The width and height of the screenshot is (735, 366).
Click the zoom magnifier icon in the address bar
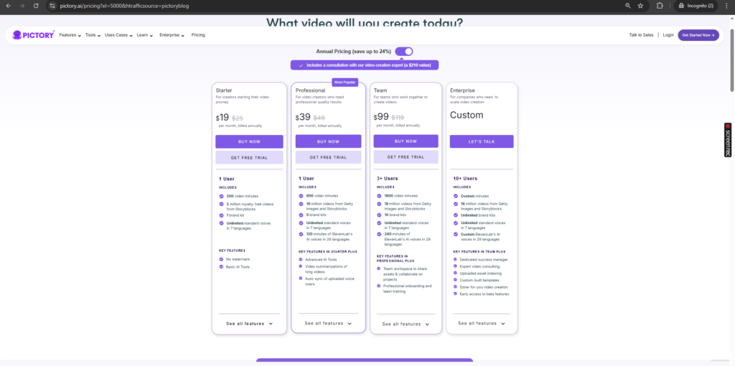point(628,6)
